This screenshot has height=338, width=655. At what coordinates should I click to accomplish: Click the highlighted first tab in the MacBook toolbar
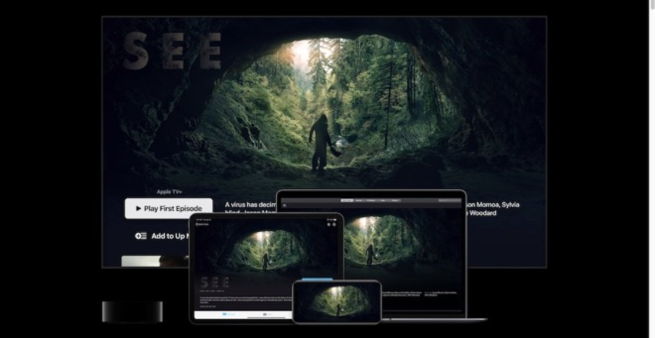(x=347, y=200)
